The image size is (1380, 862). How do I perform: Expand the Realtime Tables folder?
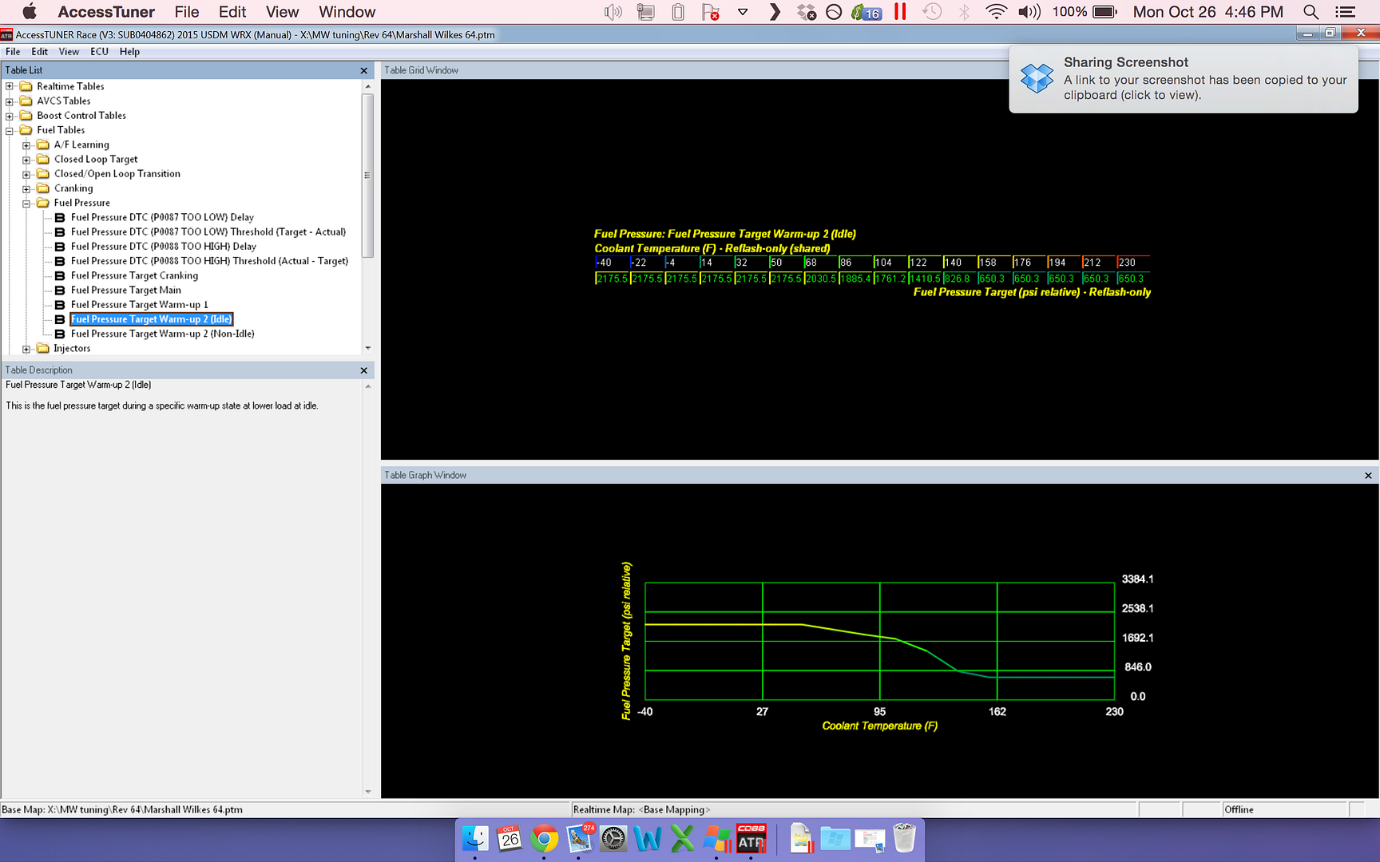tap(10, 86)
